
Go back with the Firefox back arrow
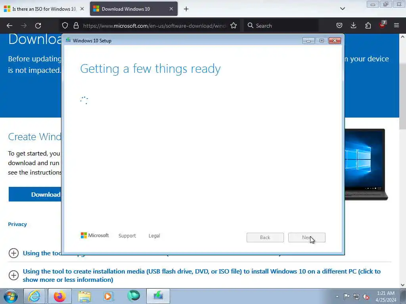coord(10,26)
